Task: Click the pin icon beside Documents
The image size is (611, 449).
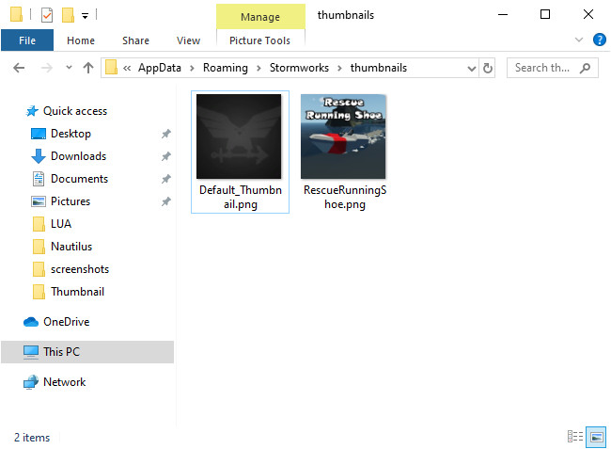Action: pyautogui.click(x=166, y=179)
